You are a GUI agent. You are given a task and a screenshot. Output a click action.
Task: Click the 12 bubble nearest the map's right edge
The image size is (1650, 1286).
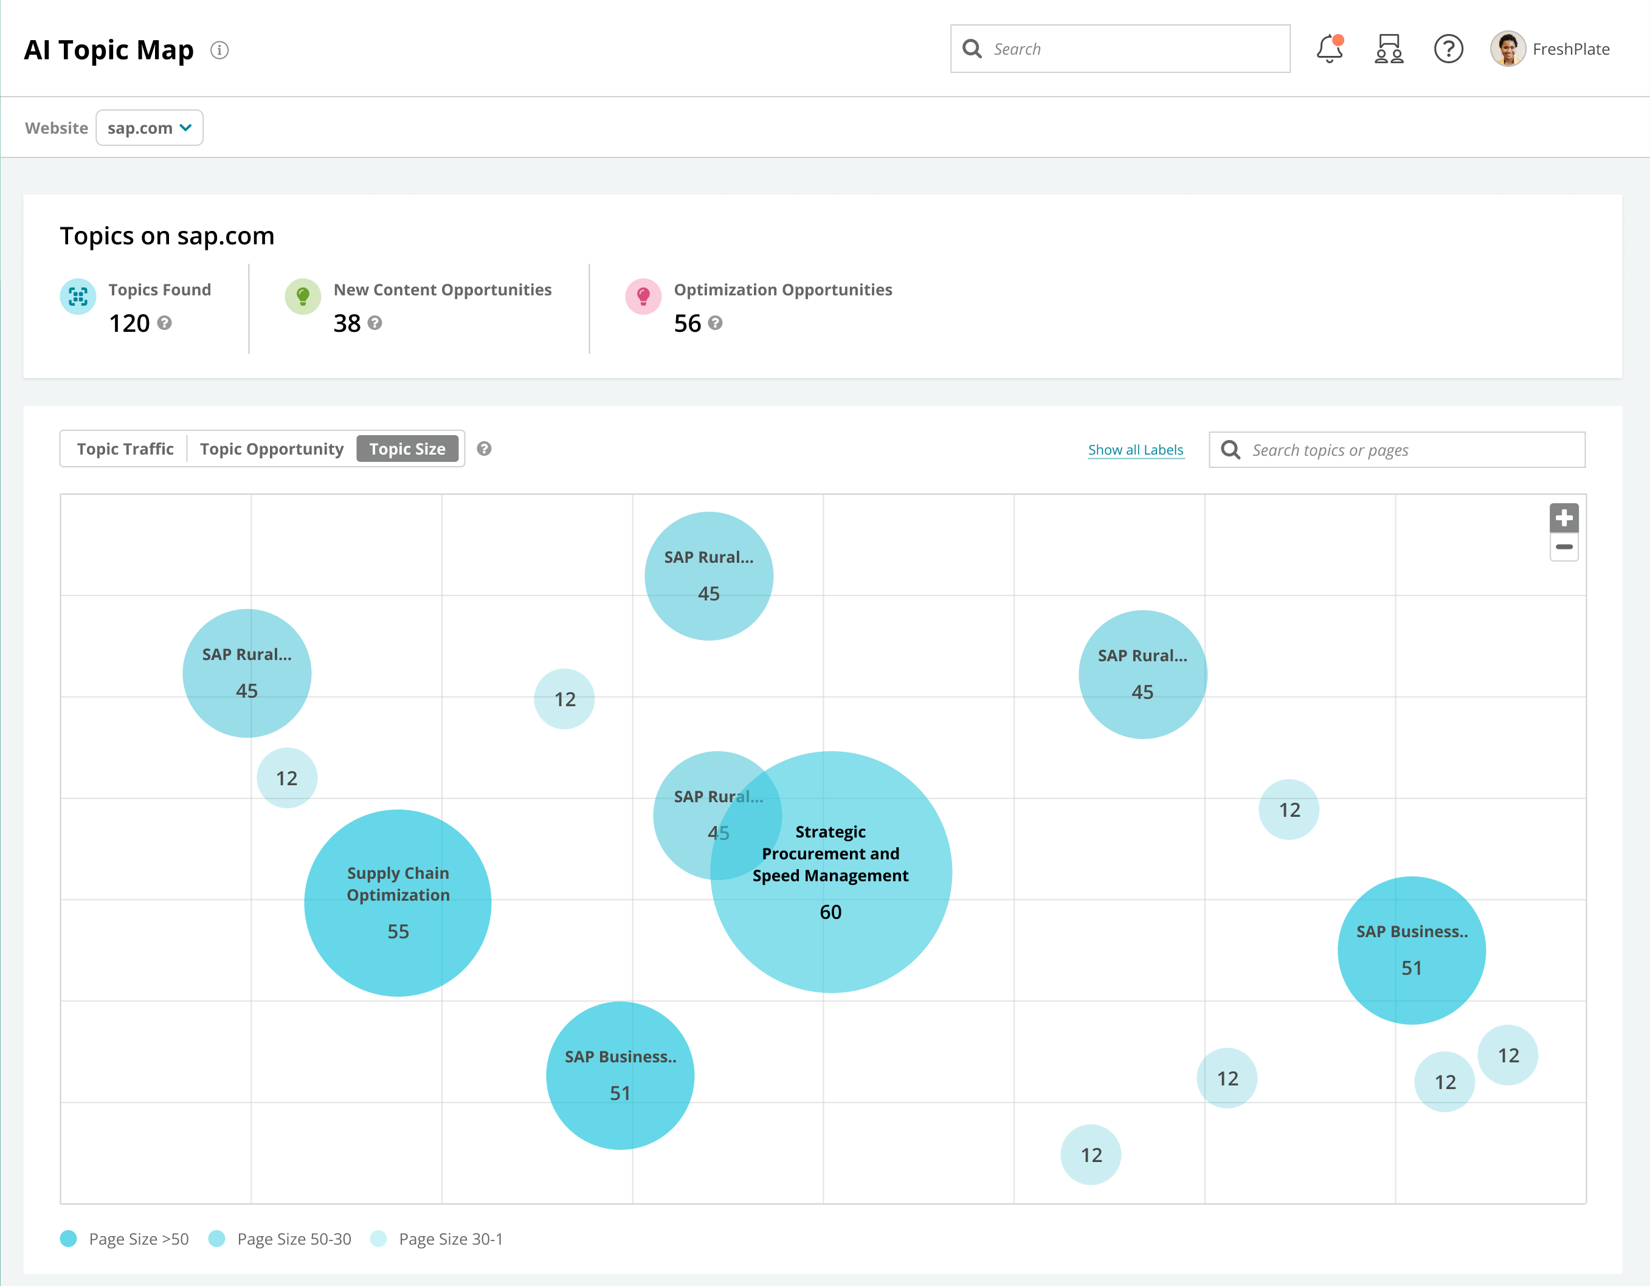1508,1055
